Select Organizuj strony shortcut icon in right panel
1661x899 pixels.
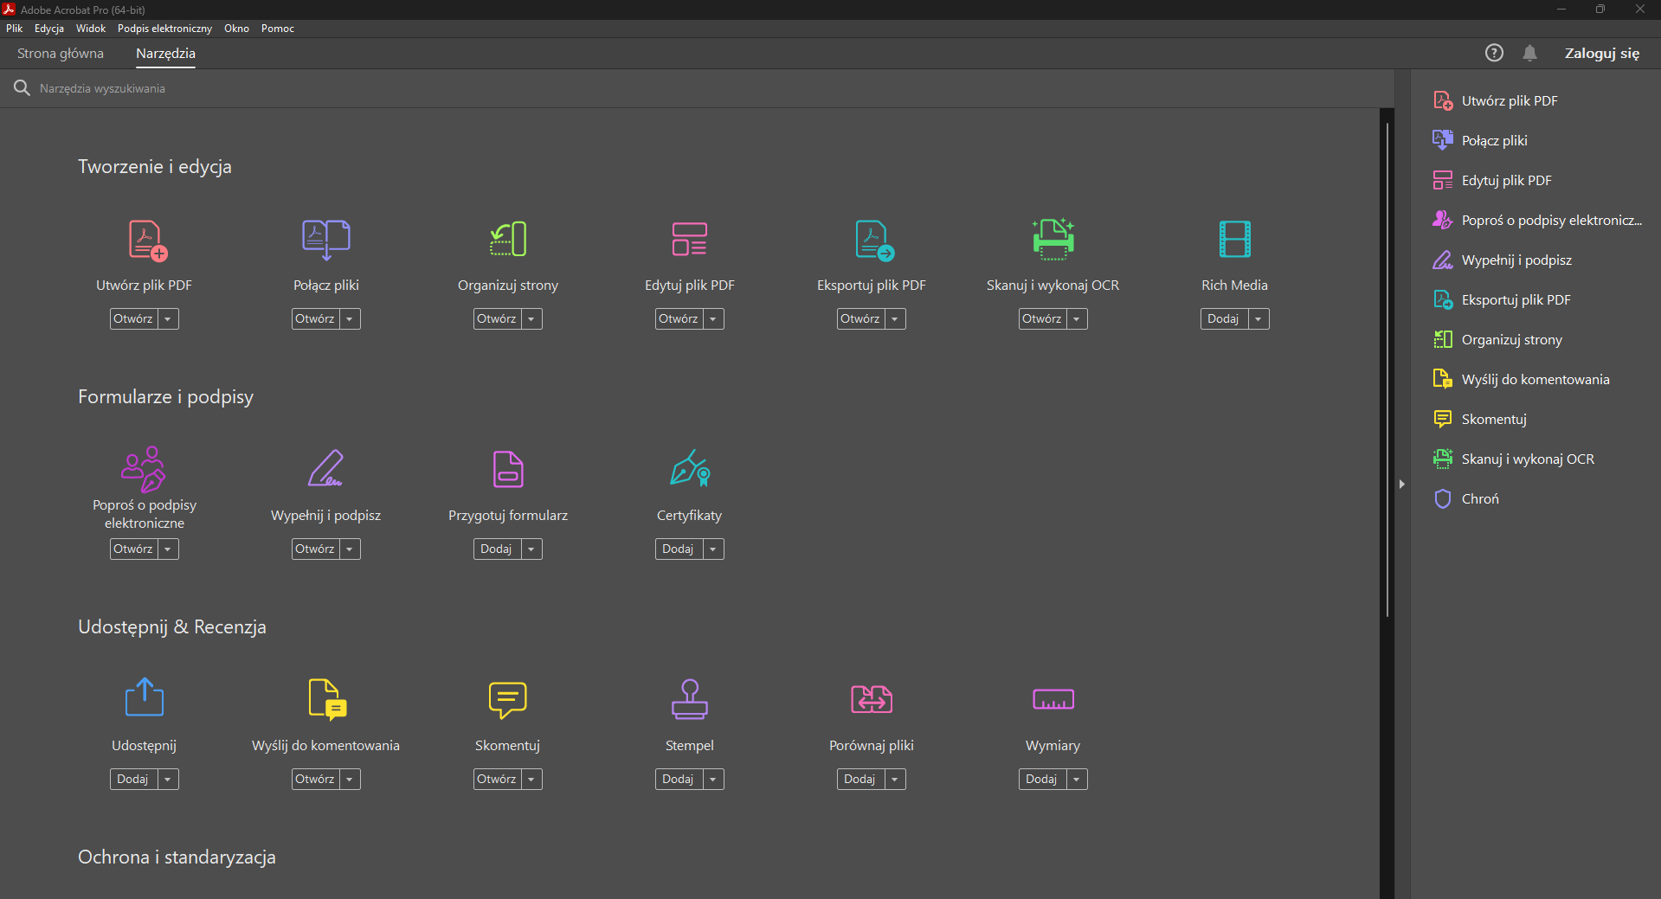click(x=1443, y=339)
